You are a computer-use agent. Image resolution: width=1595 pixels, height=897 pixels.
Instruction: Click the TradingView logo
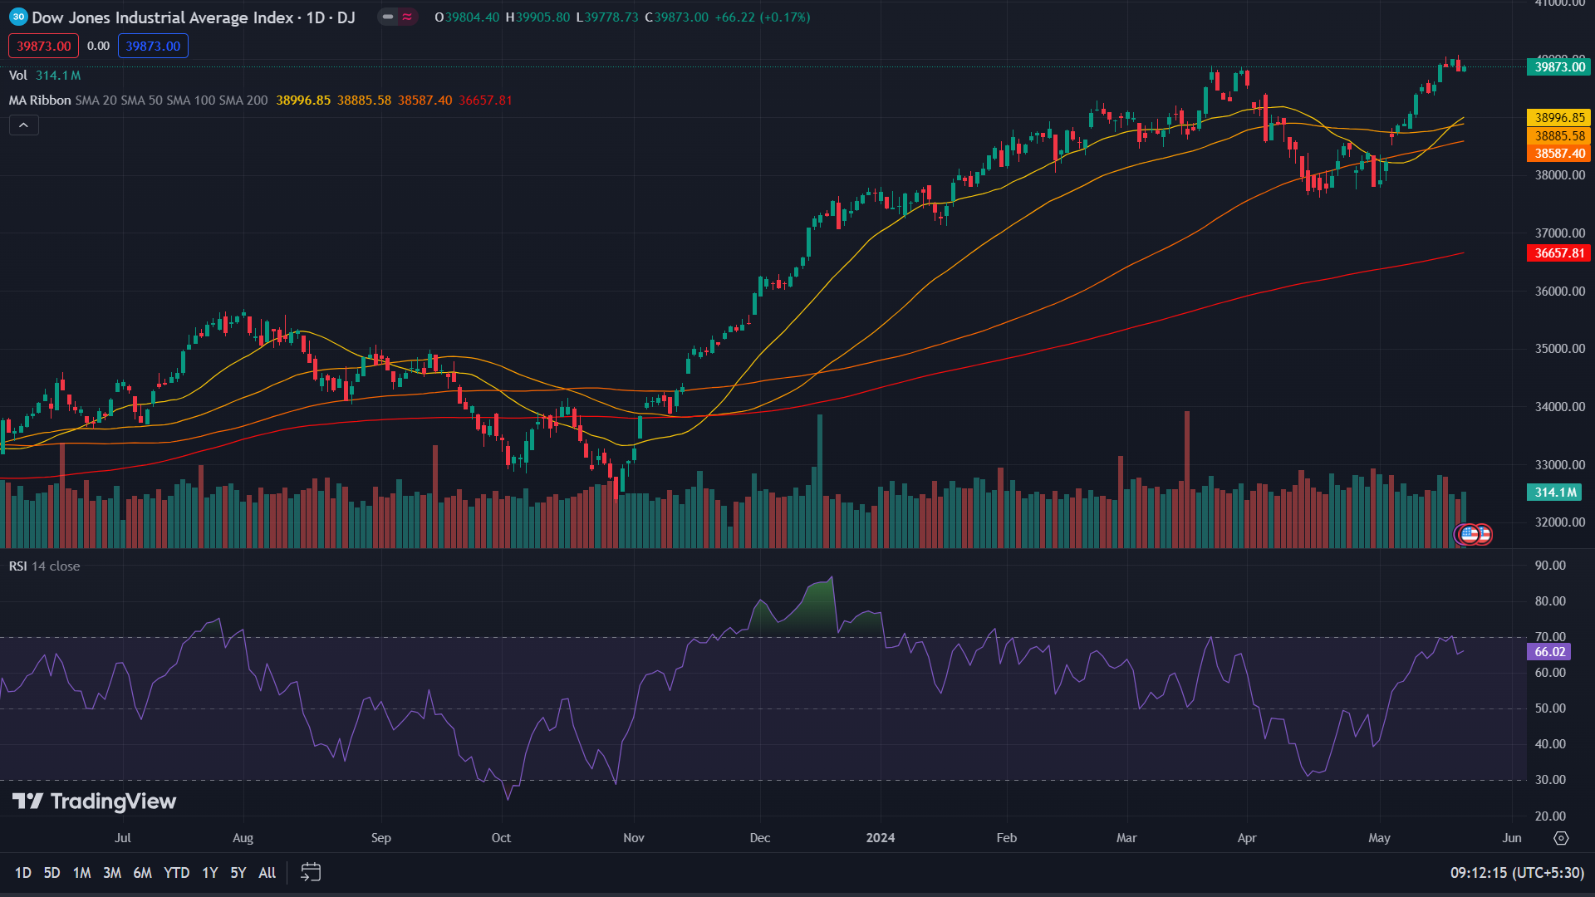94,801
